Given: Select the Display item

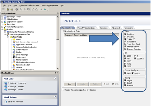Looking at the screenshot, I should [19, 52].
